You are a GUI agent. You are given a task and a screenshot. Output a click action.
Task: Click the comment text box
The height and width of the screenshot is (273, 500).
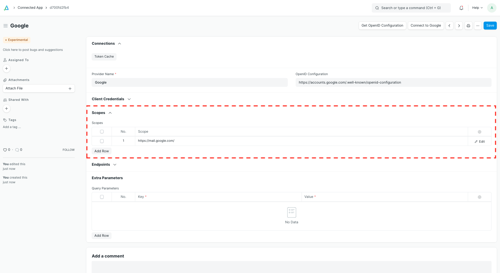click(x=292, y=267)
